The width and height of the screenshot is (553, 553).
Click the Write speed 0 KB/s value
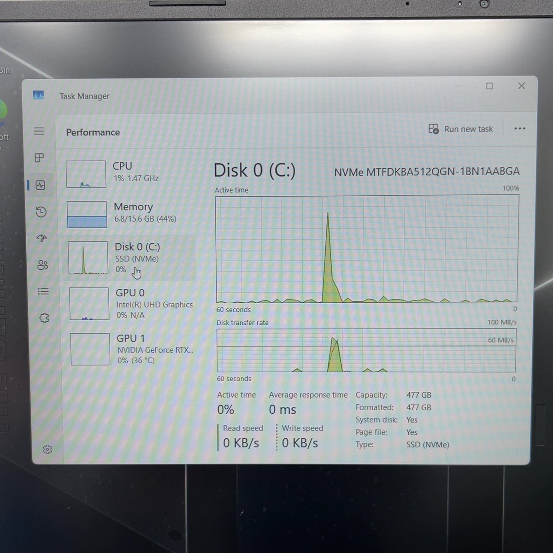(x=300, y=443)
